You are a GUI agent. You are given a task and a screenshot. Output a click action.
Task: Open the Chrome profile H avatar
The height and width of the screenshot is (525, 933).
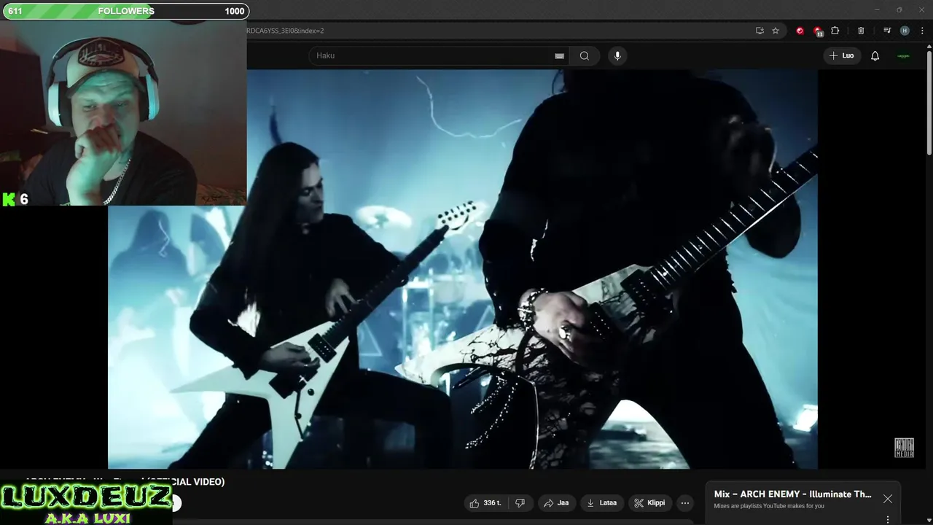click(905, 31)
